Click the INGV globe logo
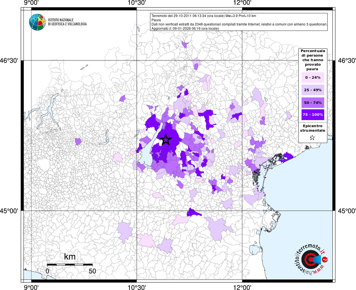Viewport: 356px width, 290px height. (37, 22)
